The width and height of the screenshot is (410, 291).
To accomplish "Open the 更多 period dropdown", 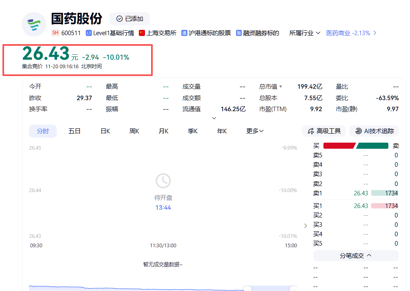I will click(255, 131).
